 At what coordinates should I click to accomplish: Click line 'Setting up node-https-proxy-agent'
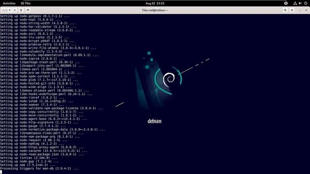pyautogui.click(x=42, y=147)
